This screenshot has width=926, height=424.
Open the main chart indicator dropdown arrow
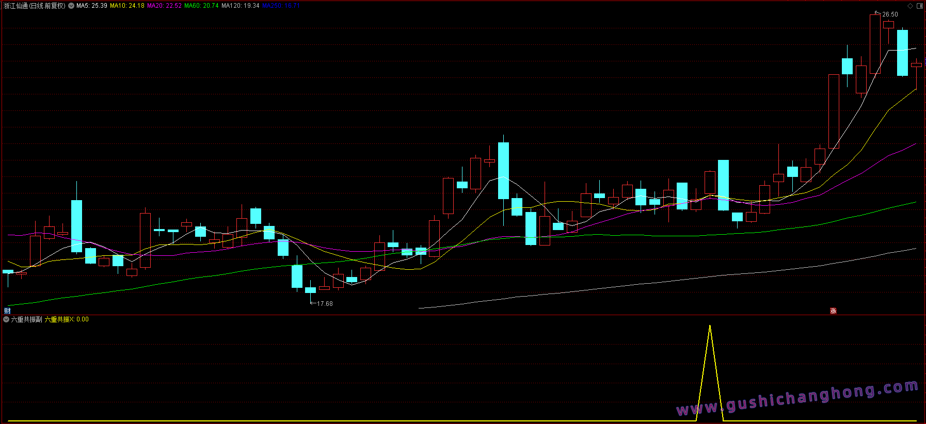click(71, 6)
